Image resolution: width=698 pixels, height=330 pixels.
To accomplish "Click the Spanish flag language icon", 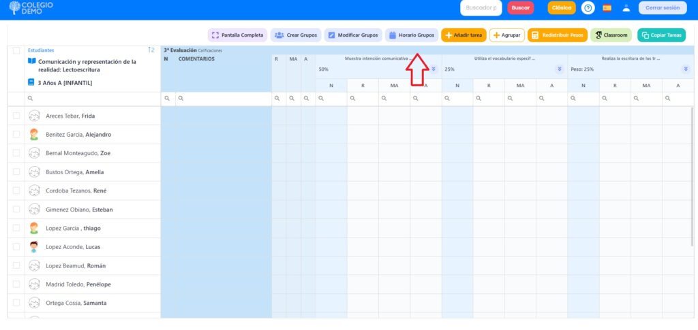I will pyautogui.click(x=607, y=8).
